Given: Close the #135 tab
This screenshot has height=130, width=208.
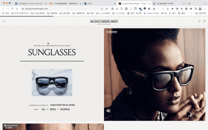Looking at the screenshot, I should tap(115, 4).
